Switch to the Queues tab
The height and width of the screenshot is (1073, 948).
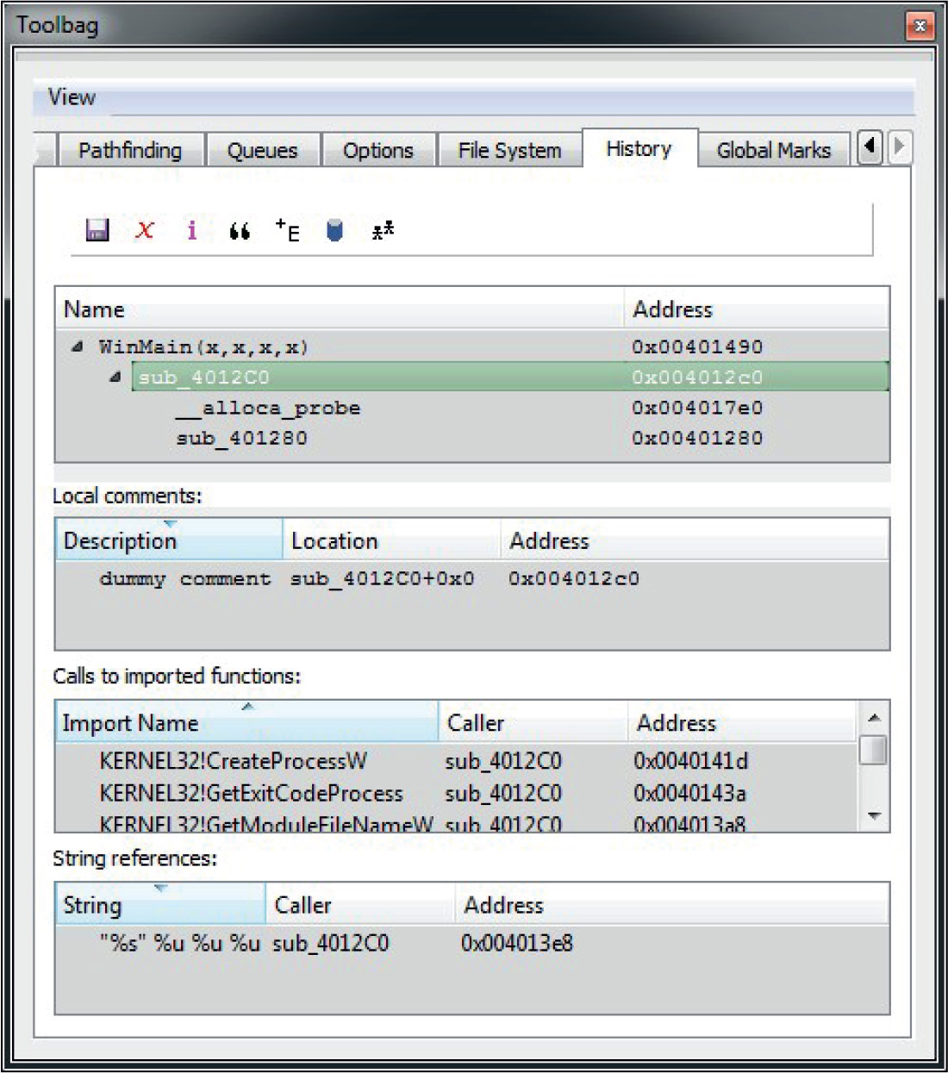pos(262,151)
